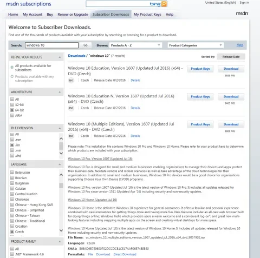Check the .NET Framework 4.6 product family box
Image resolution: width=260 pixels, height=258 pixels.
[x=12, y=254]
